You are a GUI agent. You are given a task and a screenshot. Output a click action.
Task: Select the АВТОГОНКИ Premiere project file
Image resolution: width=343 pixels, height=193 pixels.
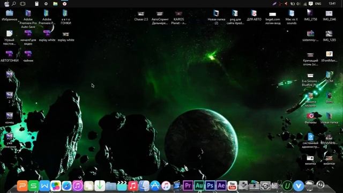[10, 56]
